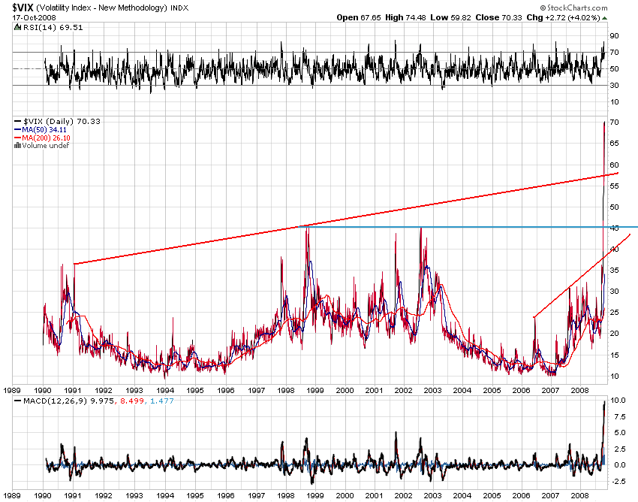Toggle the $VIX (Daily) 70.33 legend entry

tap(60, 121)
